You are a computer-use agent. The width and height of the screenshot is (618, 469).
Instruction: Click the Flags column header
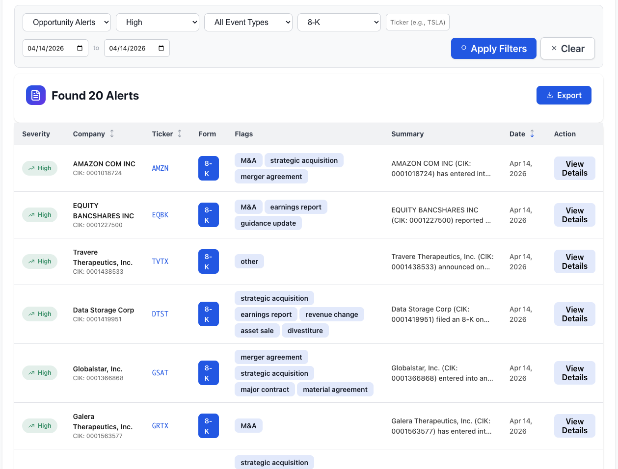click(x=244, y=134)
